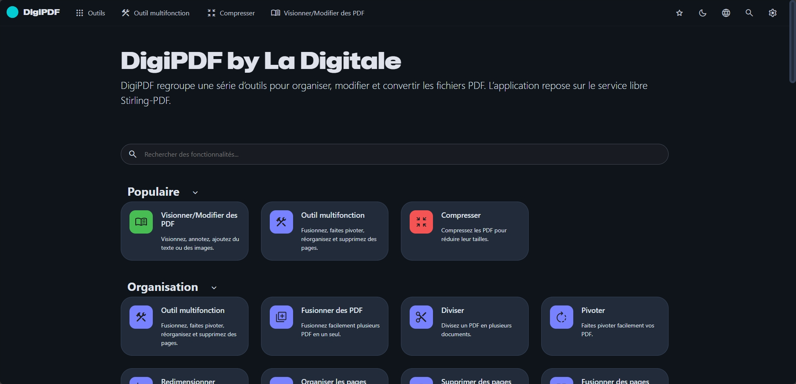Click the search magnifier in top navbar
Screen dimensions: 796x384
[749, 13]
